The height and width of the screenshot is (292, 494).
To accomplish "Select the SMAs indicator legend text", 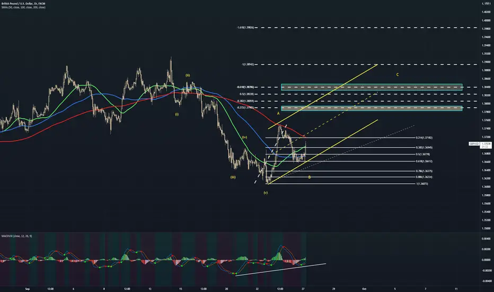I will (23, 7).
